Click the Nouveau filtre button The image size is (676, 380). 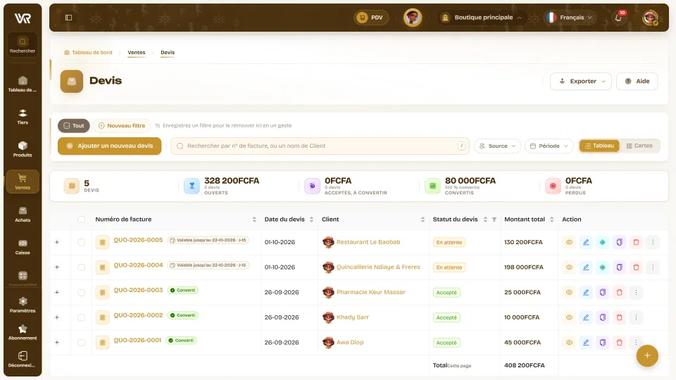pos(122,126)
